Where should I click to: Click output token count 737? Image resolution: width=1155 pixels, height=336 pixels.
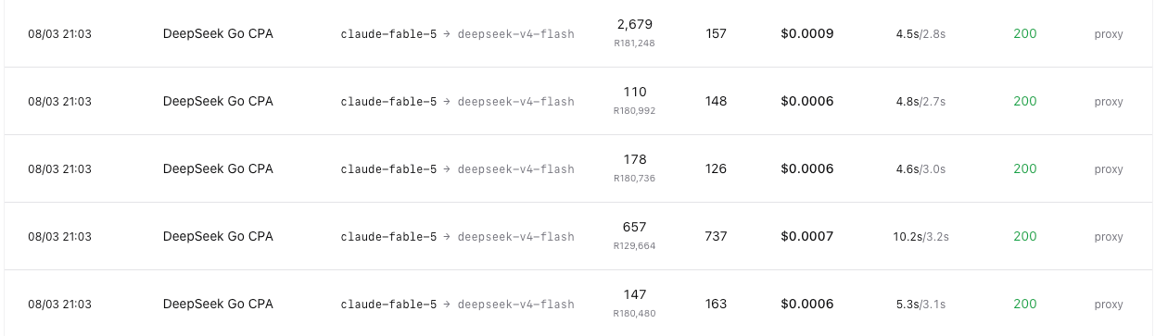click(x=716, y=236)
